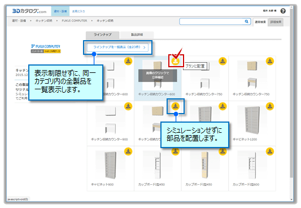Click download icon on kitchen counter 900
301x208 pixels.
click(x=128, y=106)
